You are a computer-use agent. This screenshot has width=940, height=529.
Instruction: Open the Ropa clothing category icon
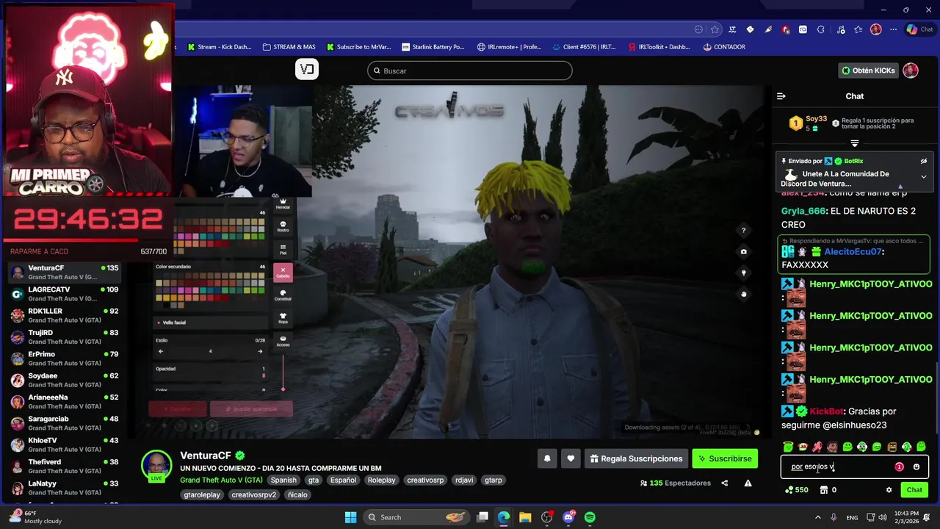click(283, 318)
